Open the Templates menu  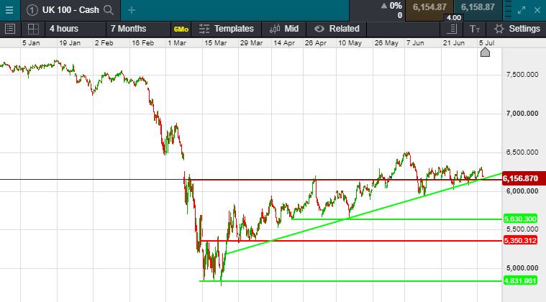coord(226,29)
